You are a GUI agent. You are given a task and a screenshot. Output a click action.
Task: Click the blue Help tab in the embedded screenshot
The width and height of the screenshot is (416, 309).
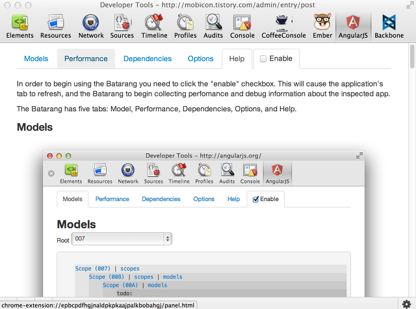click(233, 199)
